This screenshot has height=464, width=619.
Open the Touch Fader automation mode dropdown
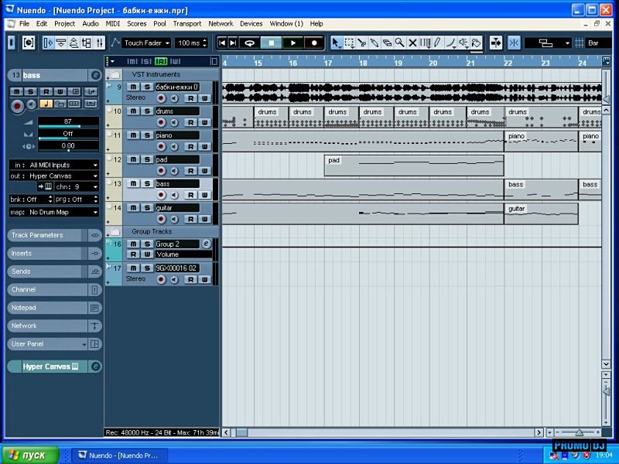(x=145, y=43)
